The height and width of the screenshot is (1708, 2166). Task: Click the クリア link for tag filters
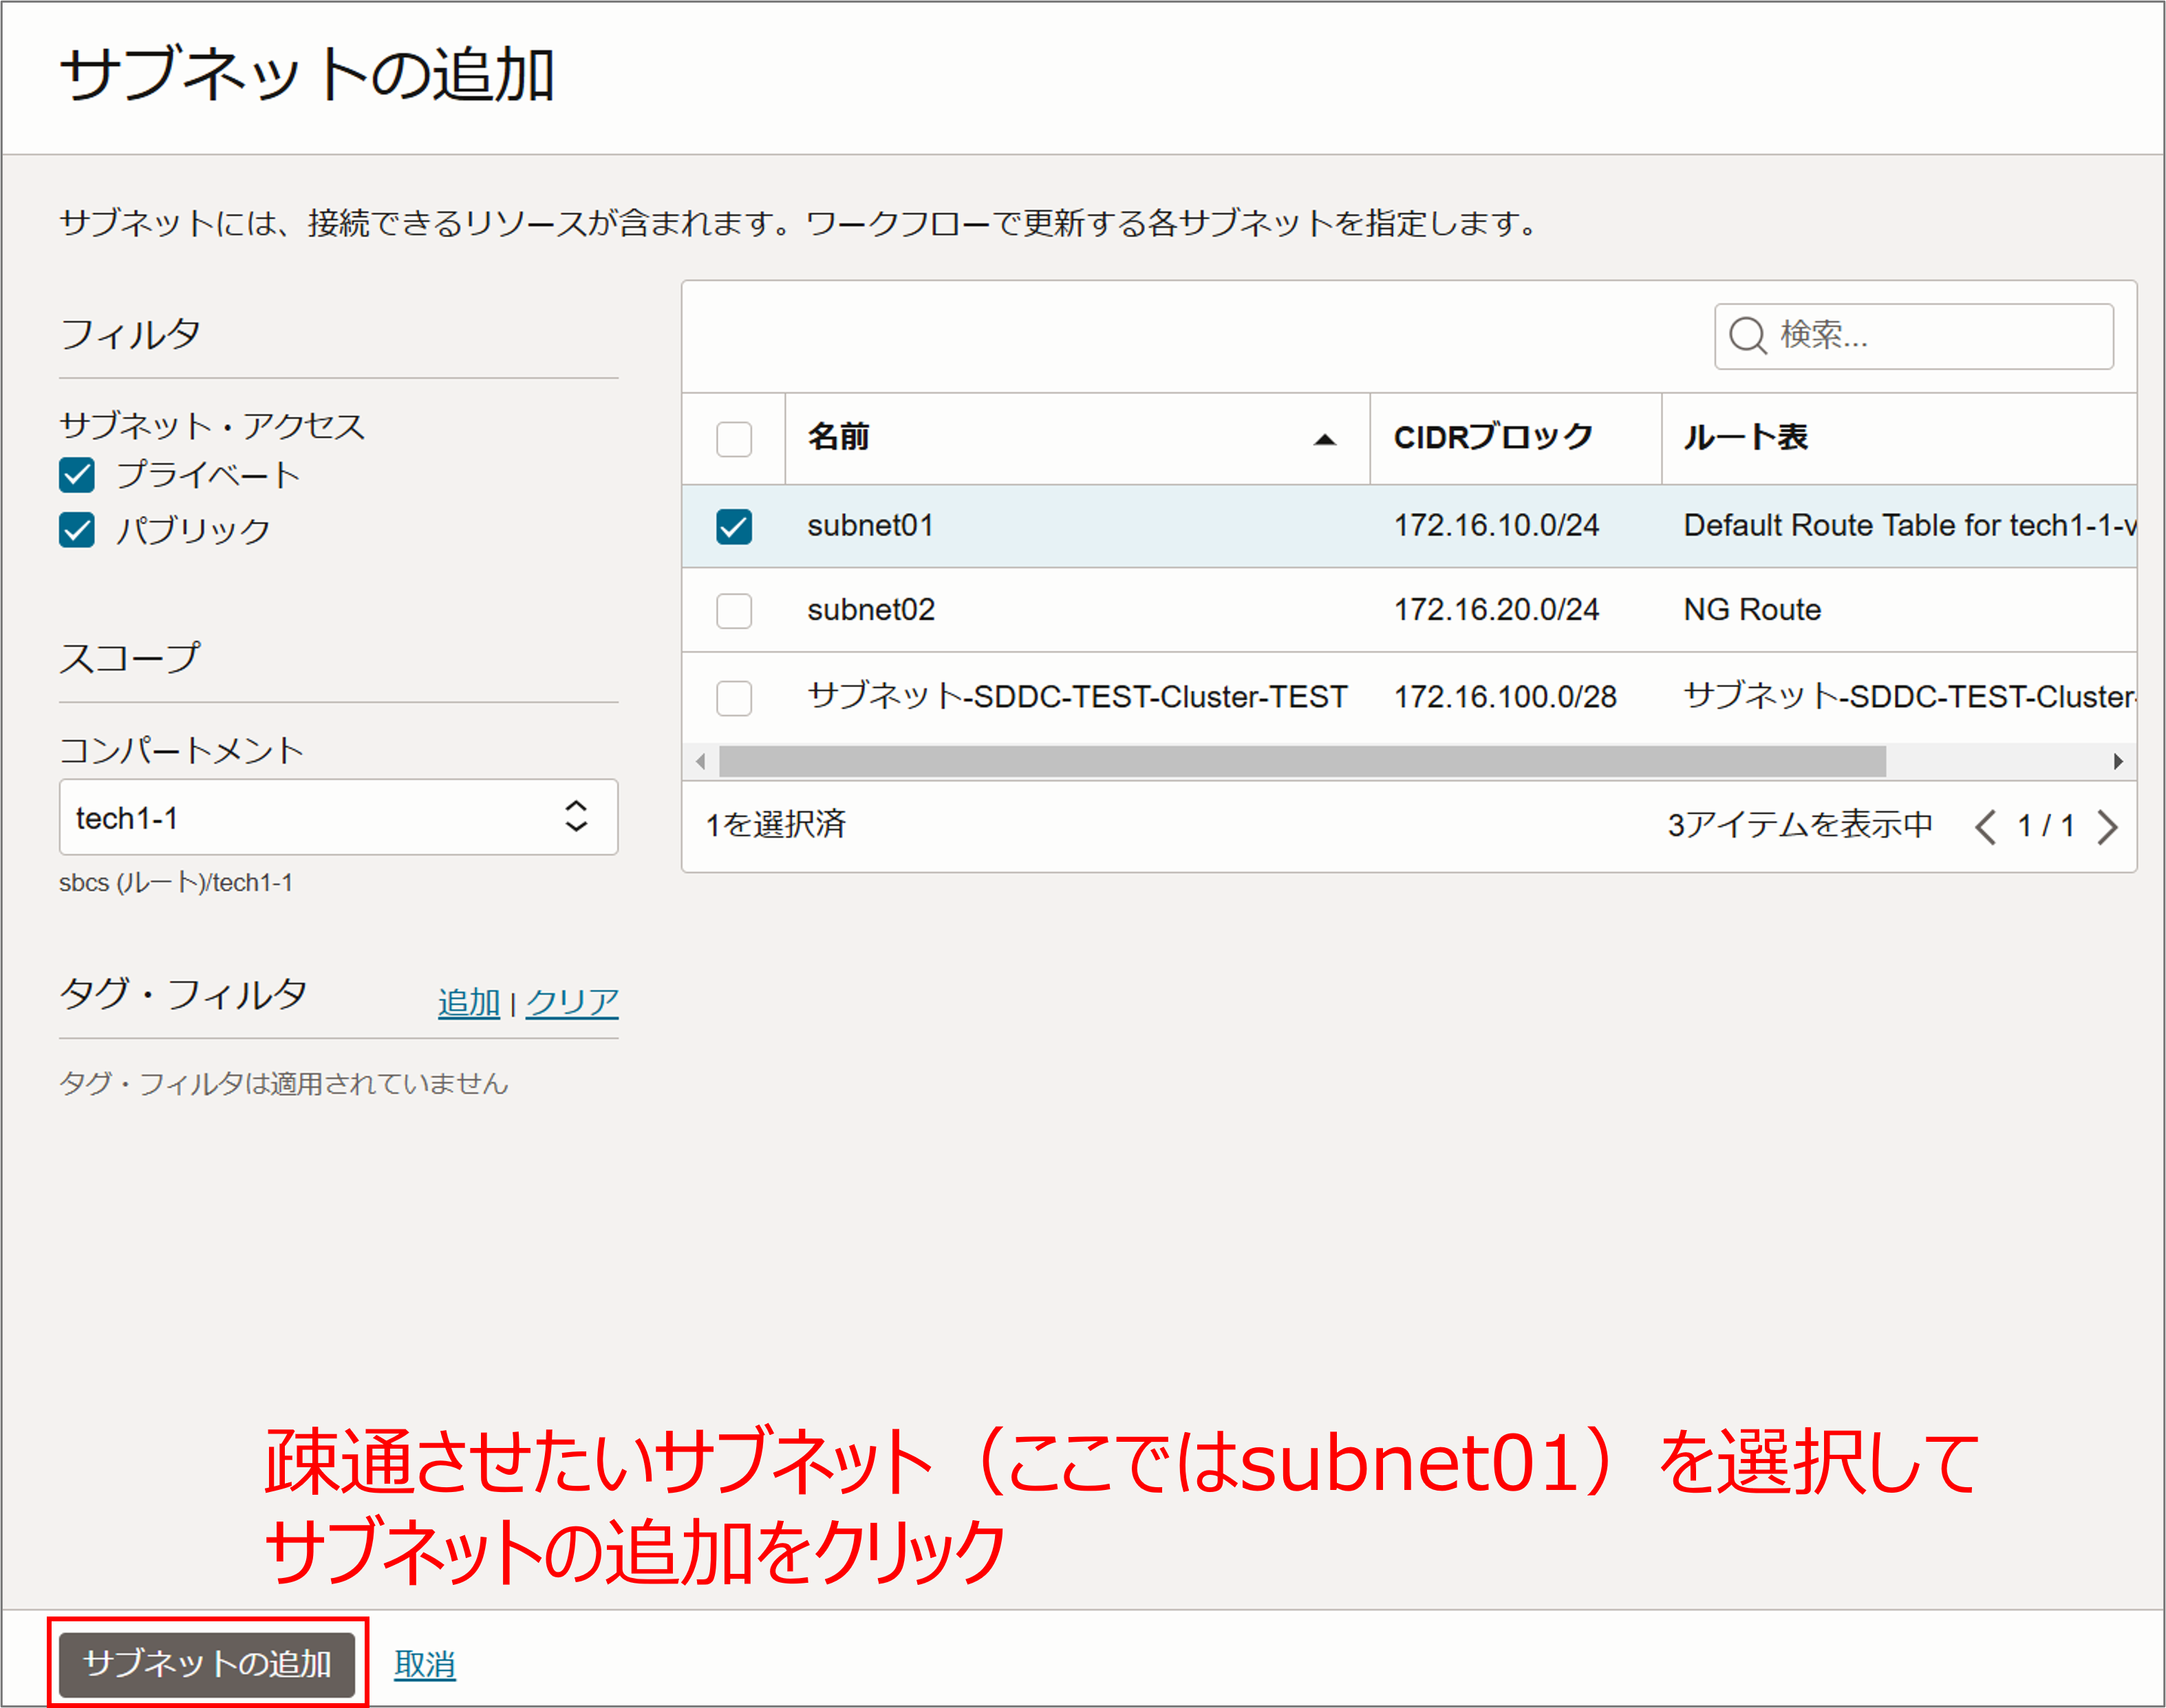pos(572,1002)
